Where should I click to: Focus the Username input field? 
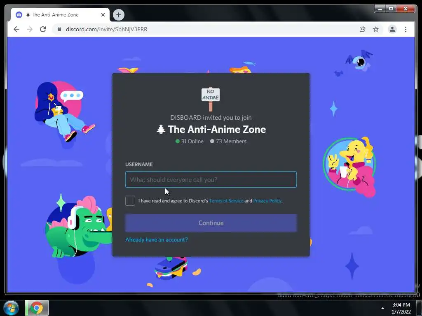(x=211, y=179)
